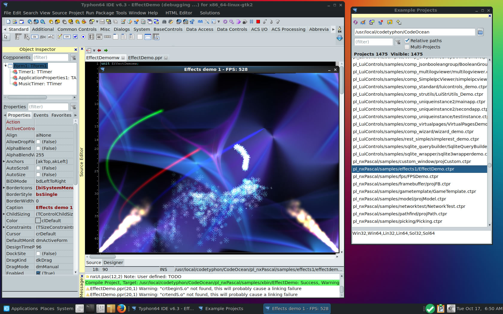Switch to the Data Access palette tab
This screenshot has width=503, height=314.
click(200, 29)
